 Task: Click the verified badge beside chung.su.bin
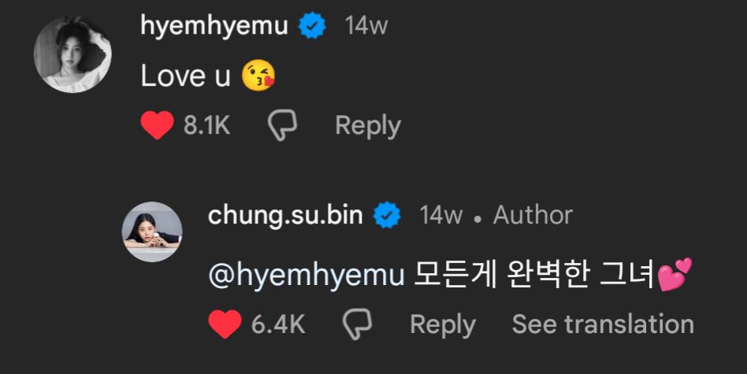click(387, 215)
